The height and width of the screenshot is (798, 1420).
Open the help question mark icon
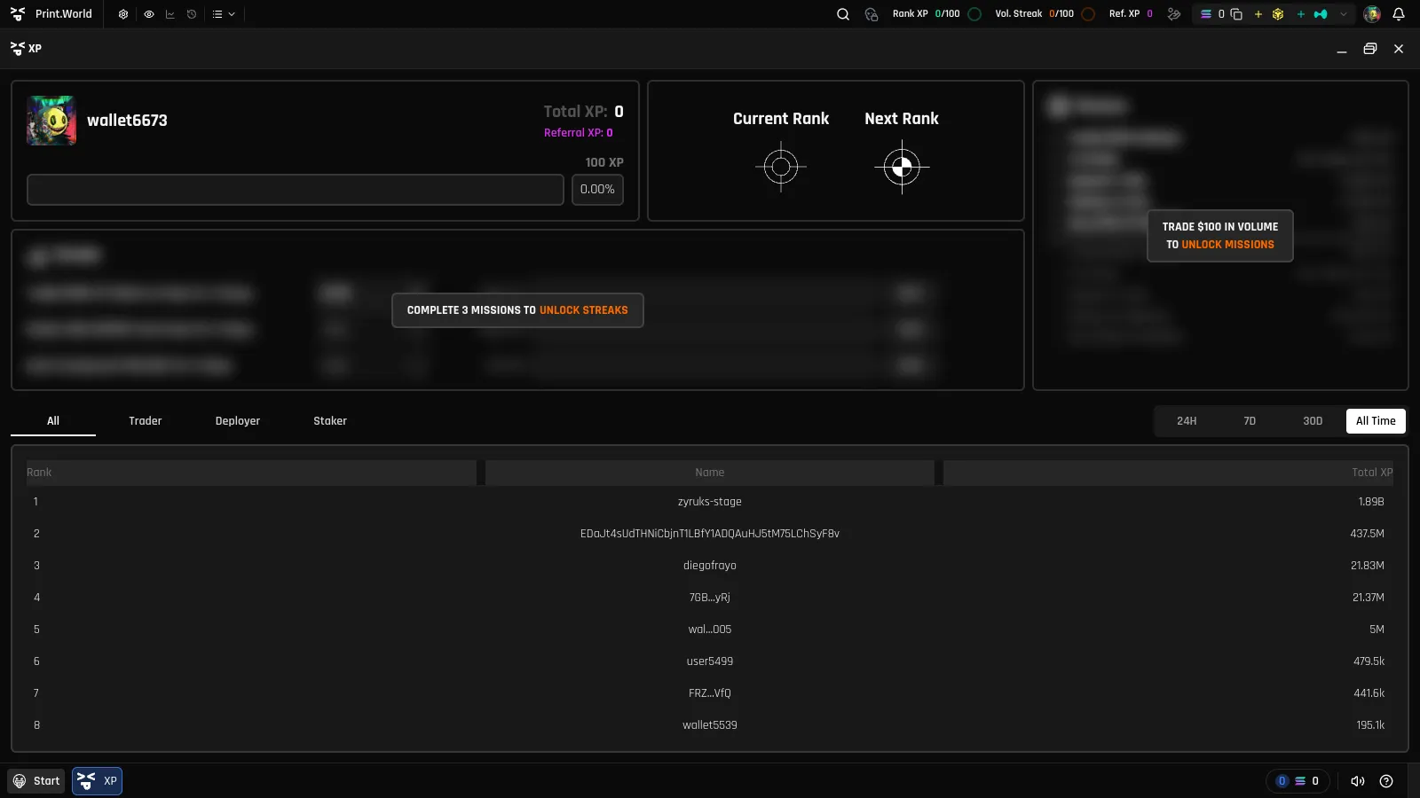pyautogui.click(x=1386, y=781)
